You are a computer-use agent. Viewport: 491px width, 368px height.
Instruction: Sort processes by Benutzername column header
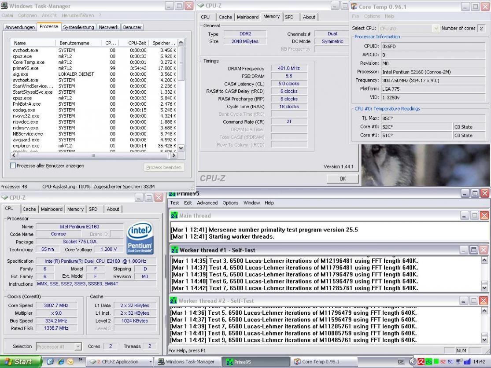coord(78,43)
